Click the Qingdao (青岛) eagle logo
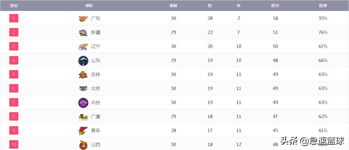 [x=83, y=131]
